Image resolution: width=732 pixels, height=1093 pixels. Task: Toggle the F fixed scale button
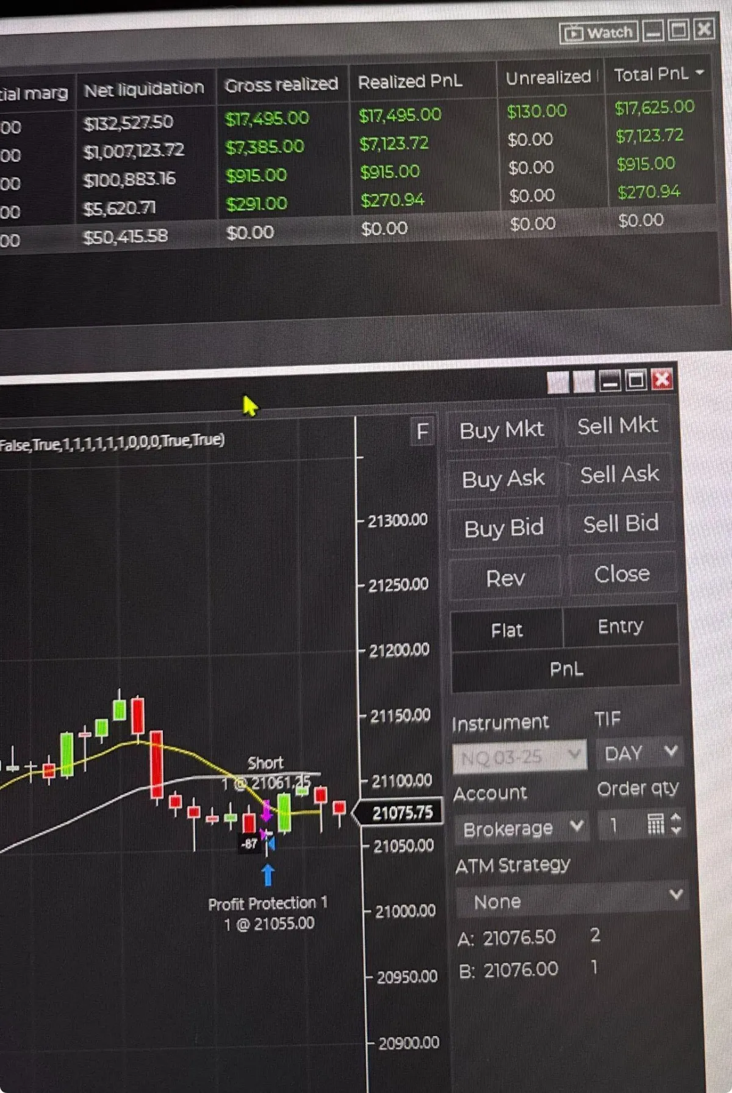(x=422, y=432)
